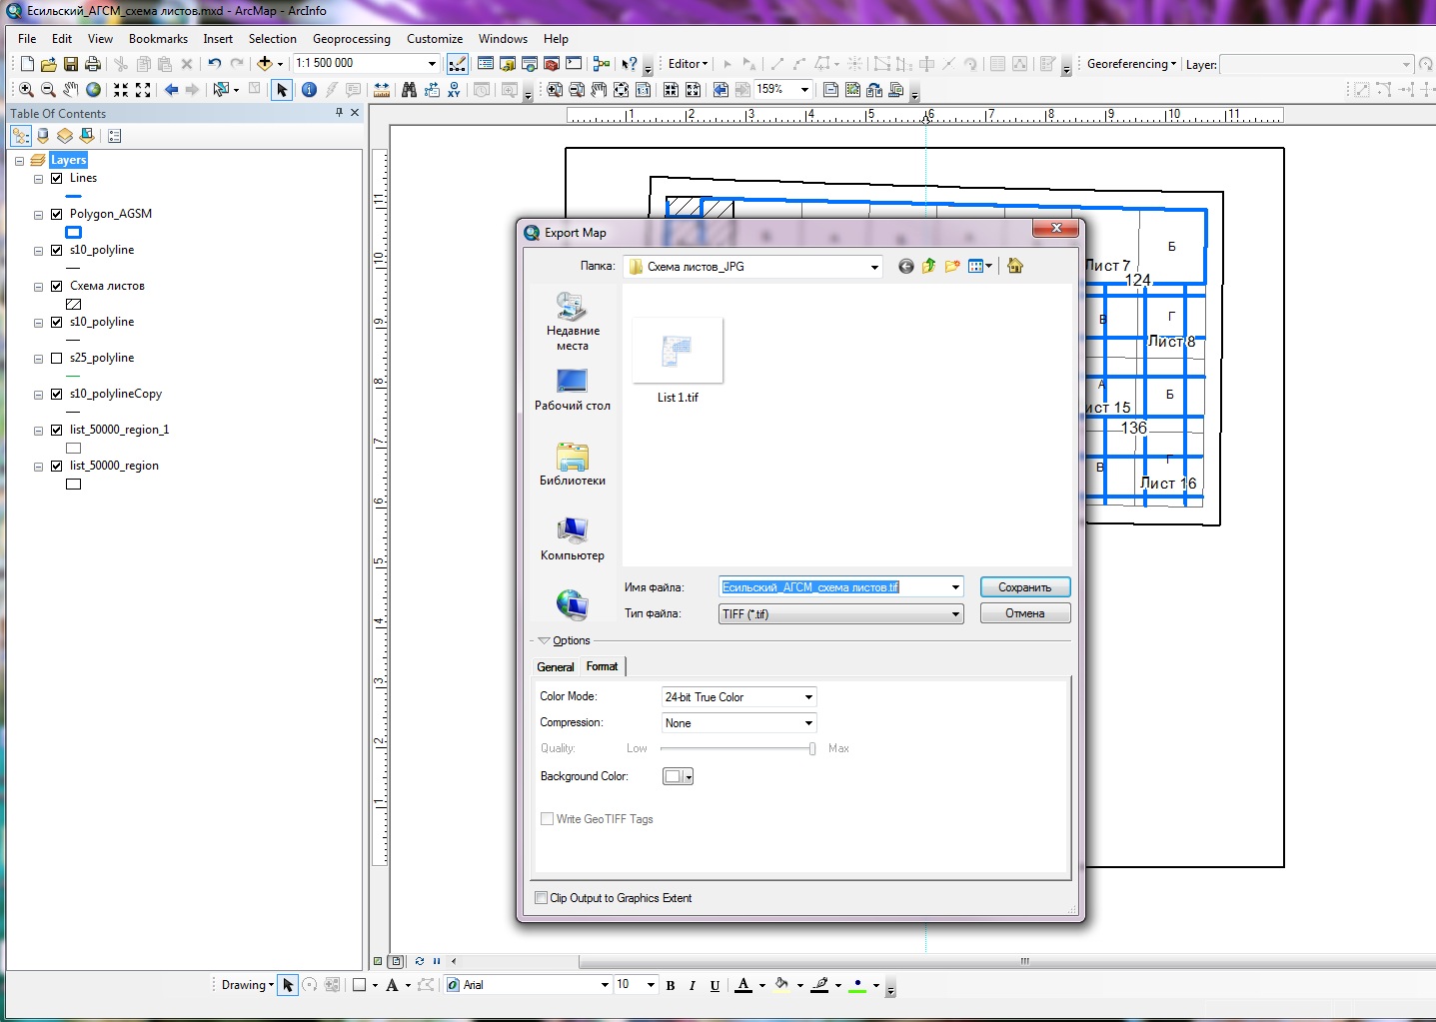Enable the s25_polyline layer visibility
The height and width of the screenshot is (1022, 1436).
click(x=57, y=358)
